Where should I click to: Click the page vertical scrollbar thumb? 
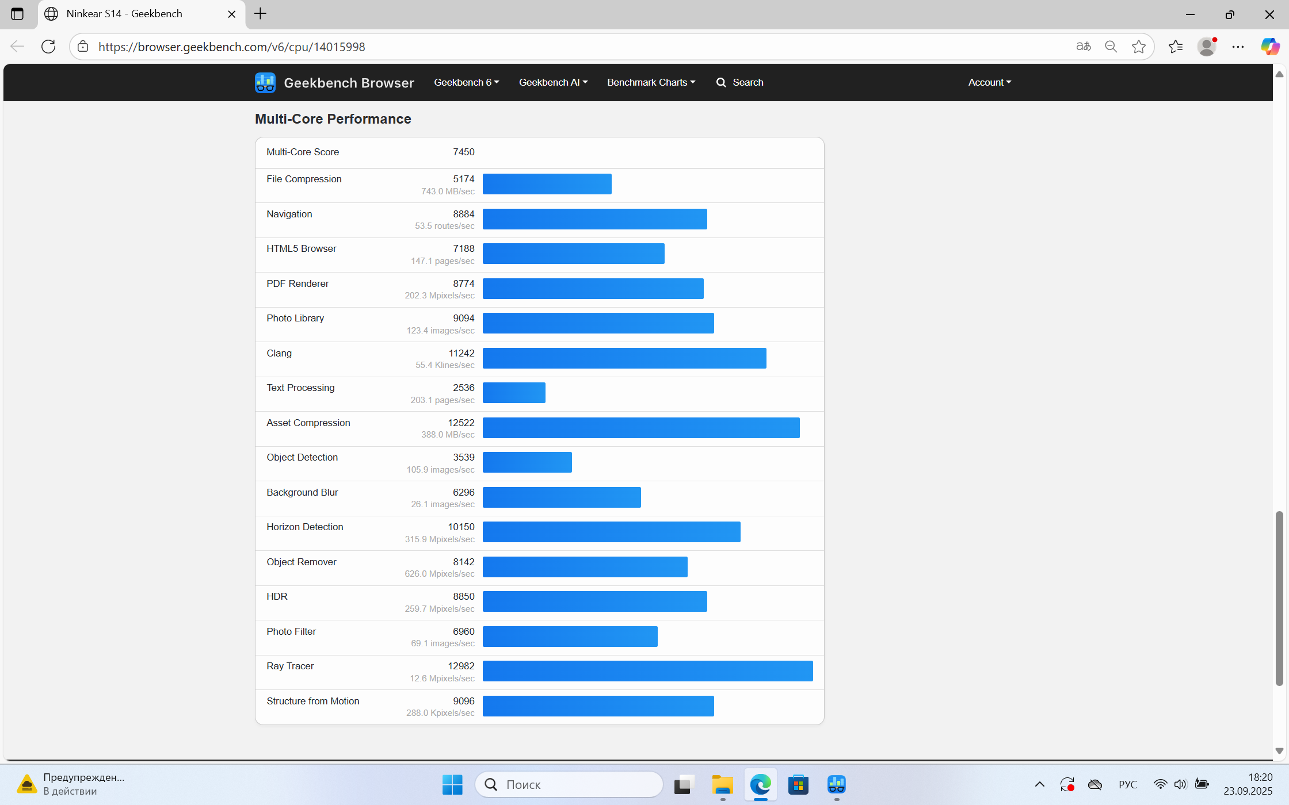(1279, 598)
